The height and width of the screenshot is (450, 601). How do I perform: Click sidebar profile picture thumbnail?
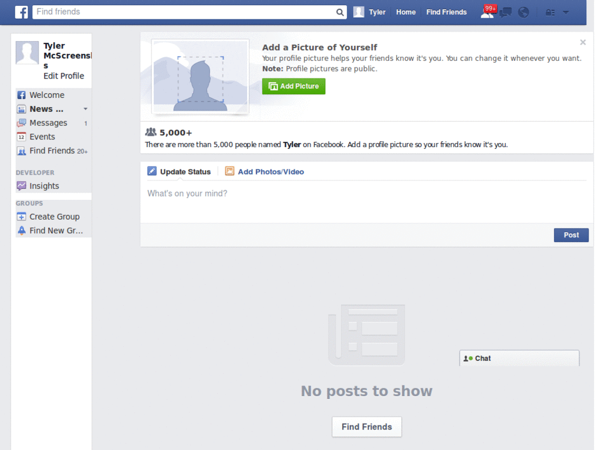point(27,52)
